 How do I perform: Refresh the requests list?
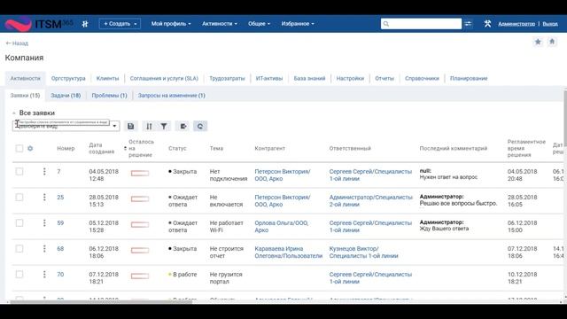click(x=200, y=126)
